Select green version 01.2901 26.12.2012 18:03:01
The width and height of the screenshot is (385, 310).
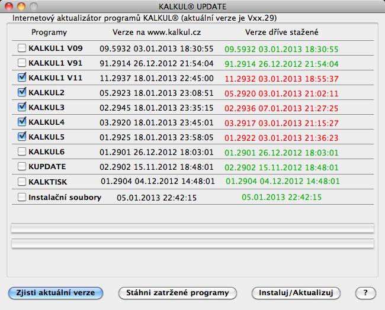coord(281,153)
